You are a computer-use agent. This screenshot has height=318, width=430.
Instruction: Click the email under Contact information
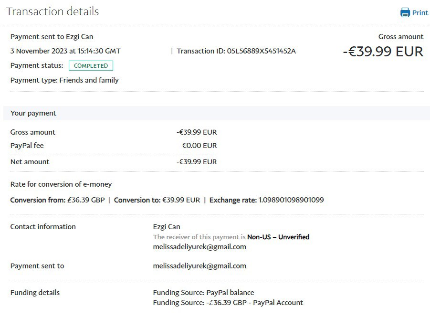(199, 247)
